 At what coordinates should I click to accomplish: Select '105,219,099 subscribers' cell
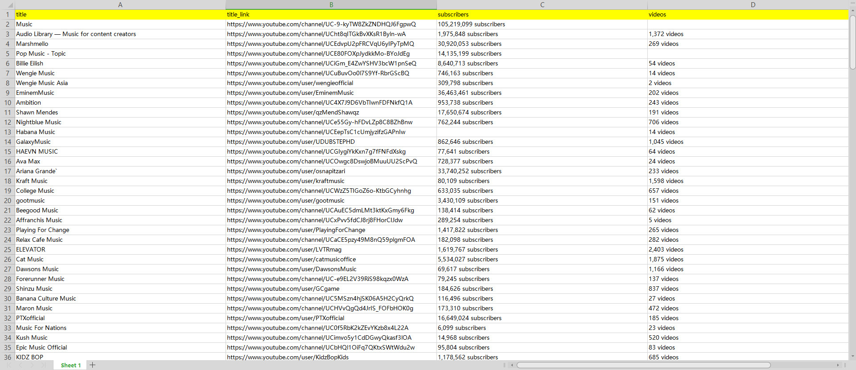(x=542, y=24)
